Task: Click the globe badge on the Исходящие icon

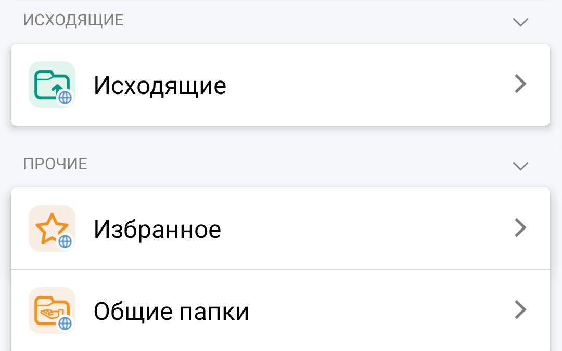Action: 65,98
